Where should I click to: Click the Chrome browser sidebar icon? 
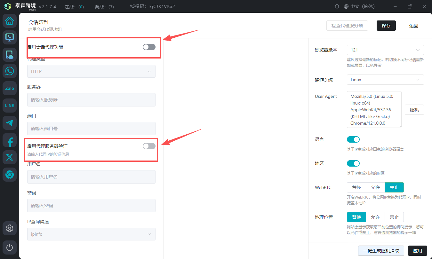click(x=10, y=175)
